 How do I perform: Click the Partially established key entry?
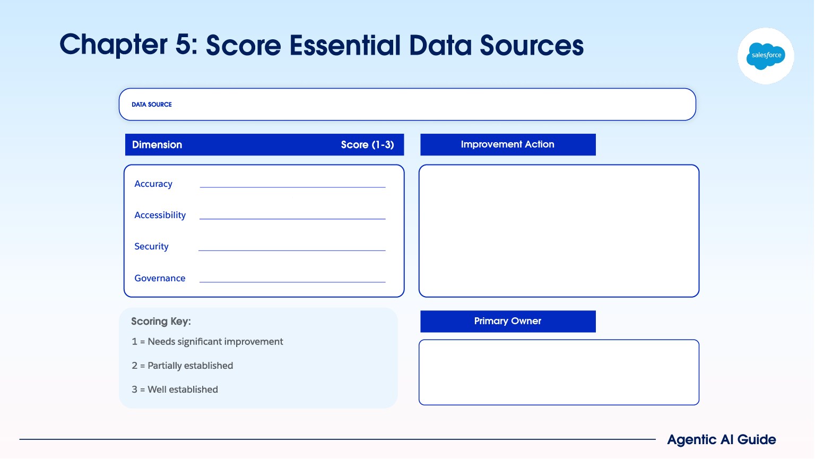[x=183, y=366]
